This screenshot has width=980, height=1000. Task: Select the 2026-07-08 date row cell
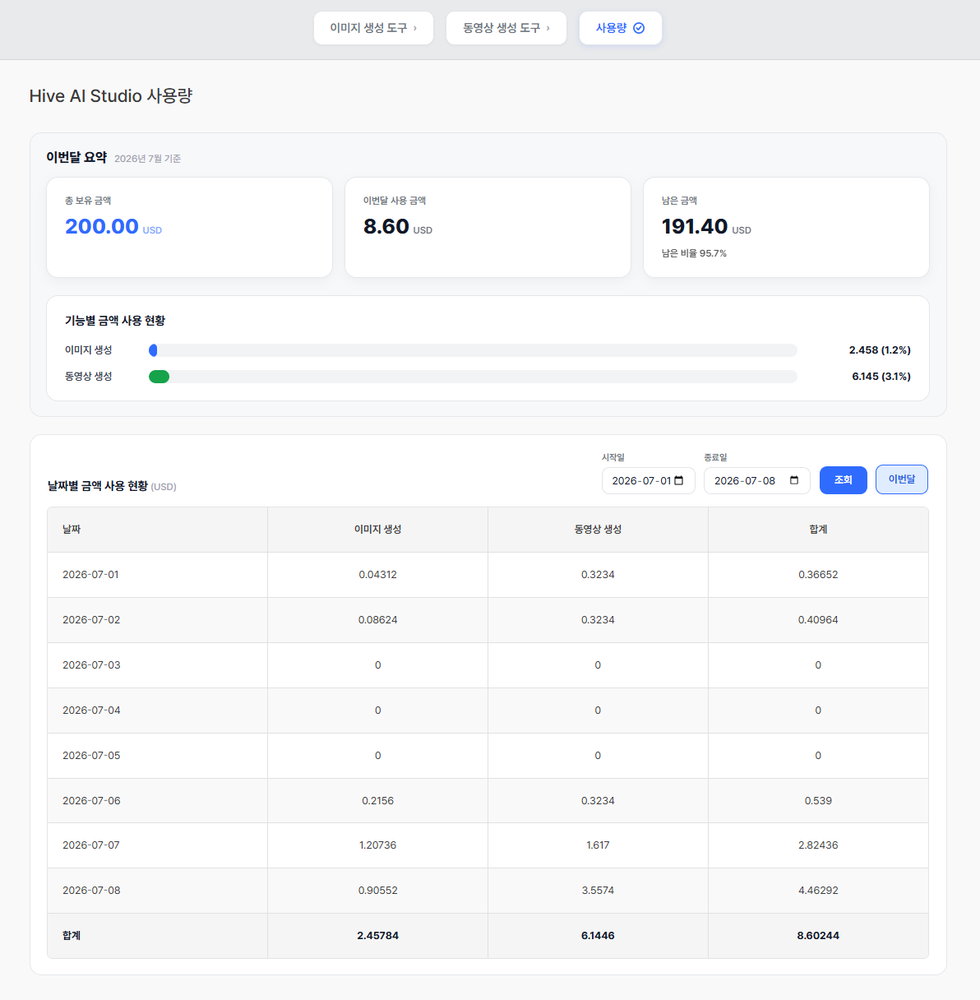(x=157, y=891)
